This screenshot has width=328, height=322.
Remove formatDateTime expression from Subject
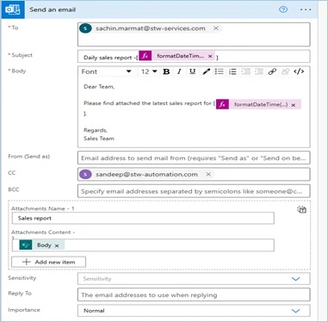coord(210,56)
